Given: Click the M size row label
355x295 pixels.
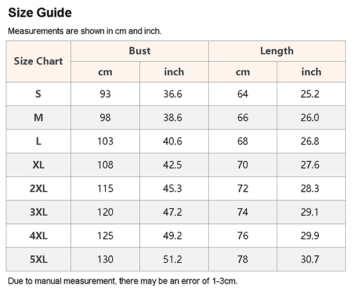Looking at the screenshot, I should click(x=38, y=118).
